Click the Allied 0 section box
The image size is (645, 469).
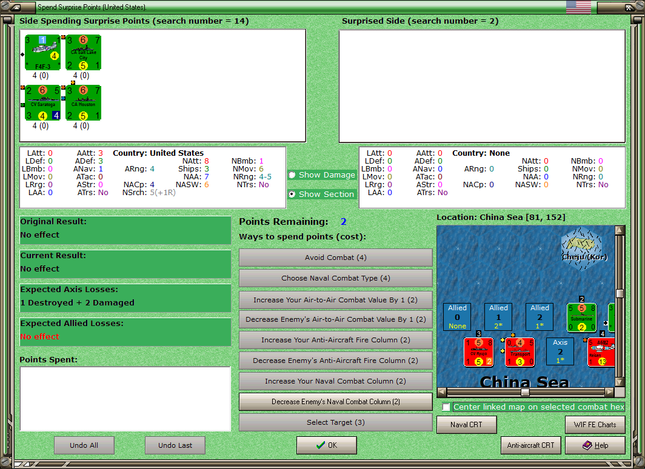(458, 317)
